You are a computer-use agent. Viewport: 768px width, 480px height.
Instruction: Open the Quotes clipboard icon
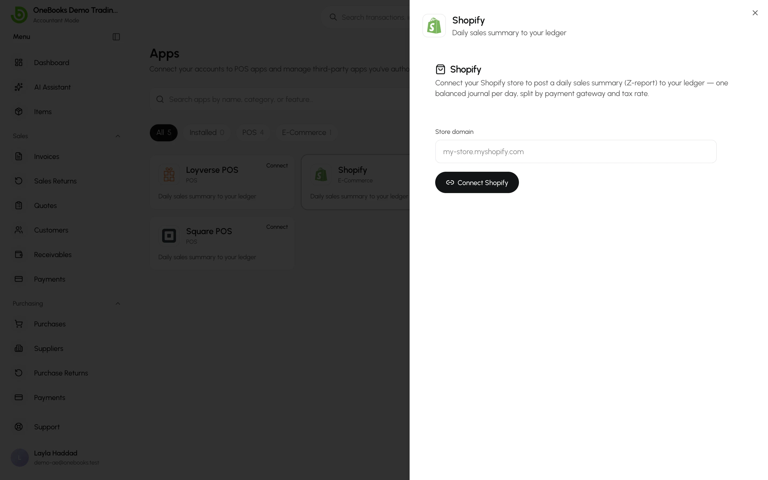(x=19, y=205)
